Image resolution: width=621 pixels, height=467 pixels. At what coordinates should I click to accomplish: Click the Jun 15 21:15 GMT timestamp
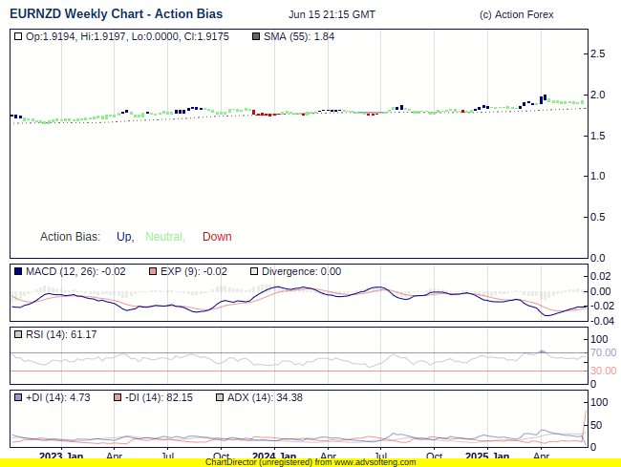332,15
